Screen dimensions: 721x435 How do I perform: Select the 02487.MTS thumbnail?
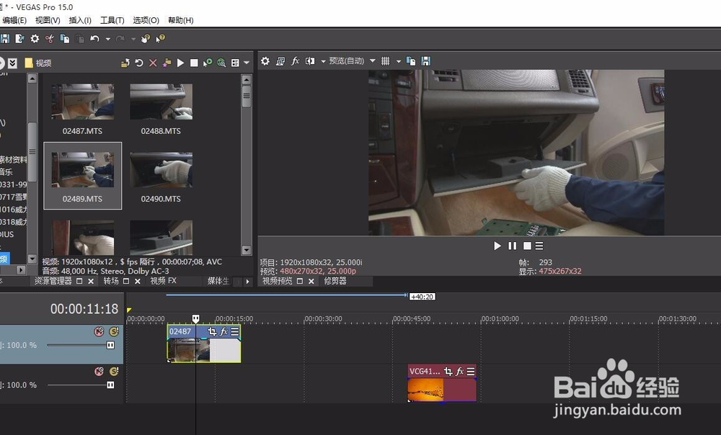click(x=83, y=102)
